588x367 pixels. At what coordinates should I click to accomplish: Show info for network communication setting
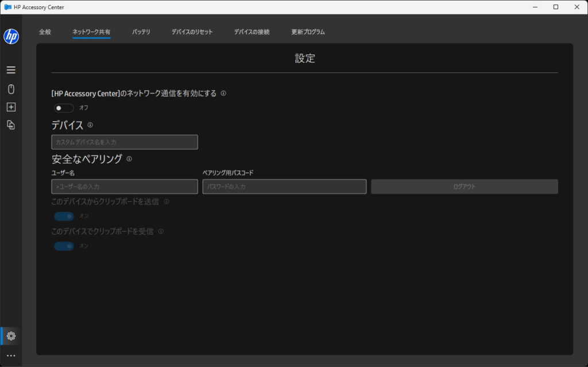click(x=223, y=93)
